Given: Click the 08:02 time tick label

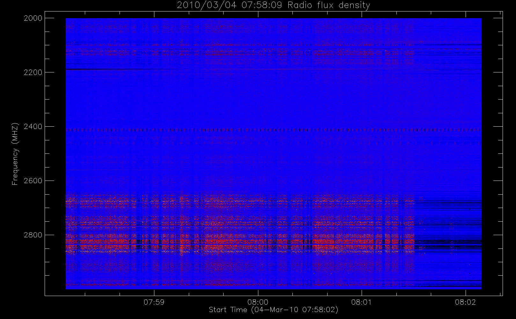Looking at the screenshot, I should pyautogui.click(x=466, y=302).
